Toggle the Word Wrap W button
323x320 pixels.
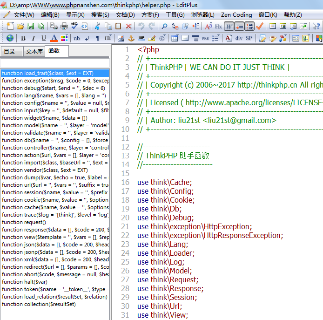click(229, 26)
